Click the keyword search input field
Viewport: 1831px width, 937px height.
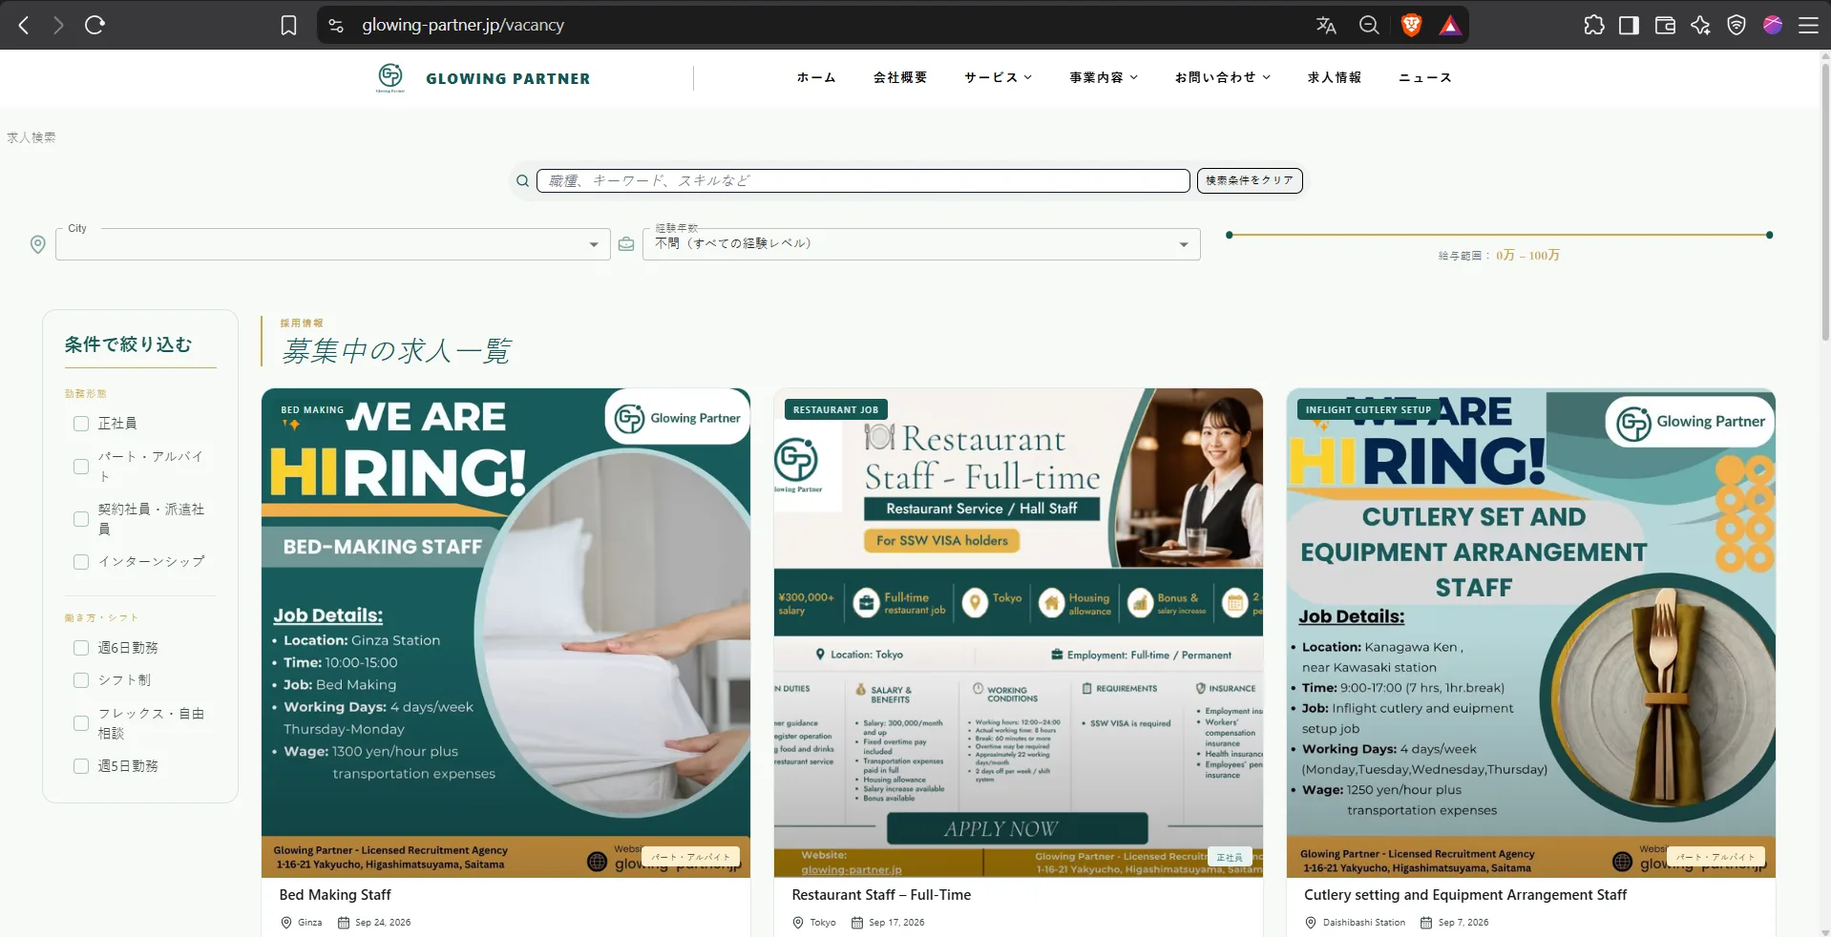click(x=863, y=180)
